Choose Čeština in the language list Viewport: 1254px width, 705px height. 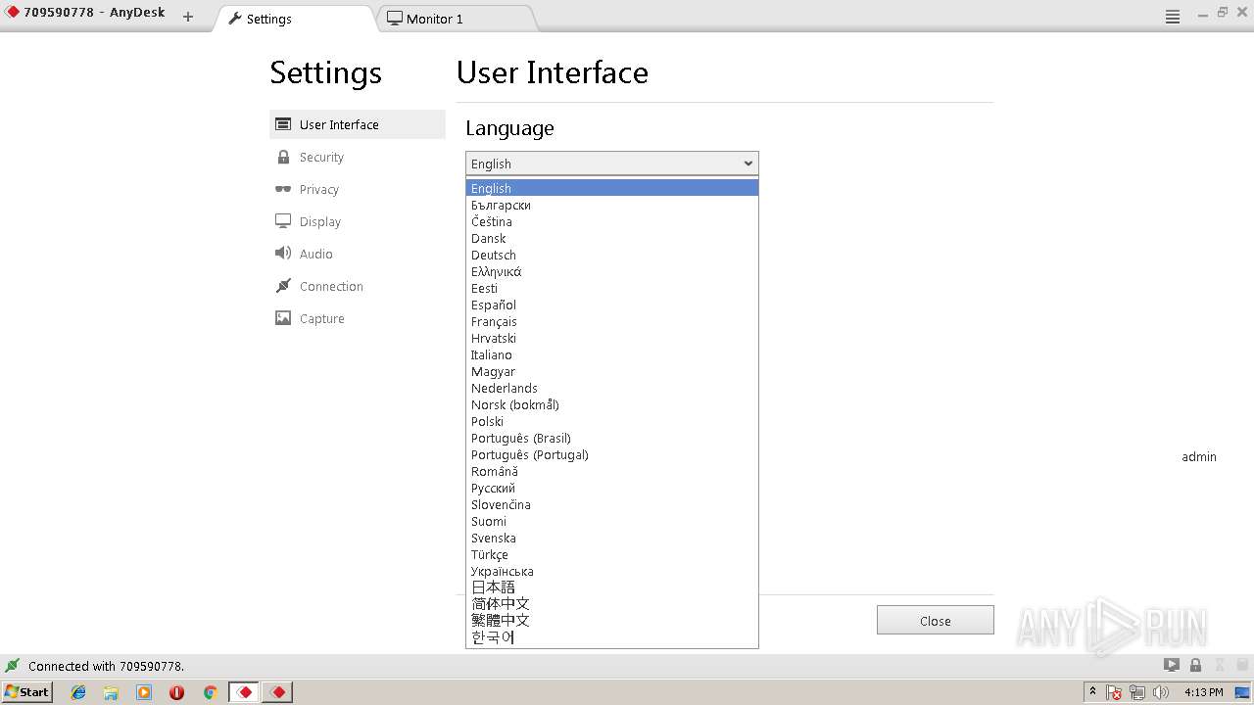click(612, 221)
